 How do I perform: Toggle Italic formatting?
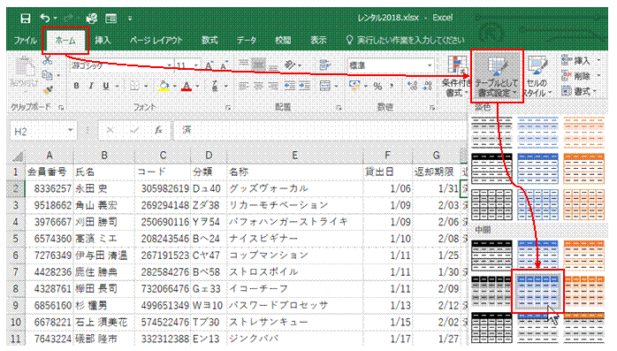click(x=91, y=86)
